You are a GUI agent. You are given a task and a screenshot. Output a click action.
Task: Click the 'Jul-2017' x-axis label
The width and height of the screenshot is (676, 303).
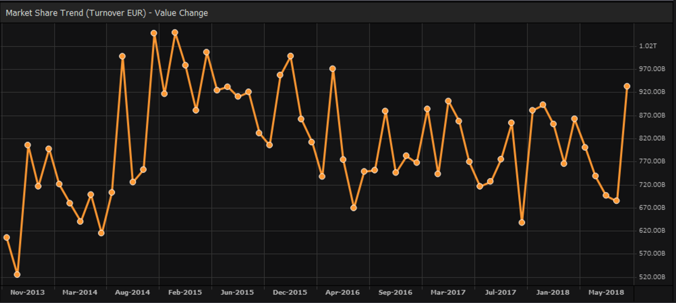(501, 293)
